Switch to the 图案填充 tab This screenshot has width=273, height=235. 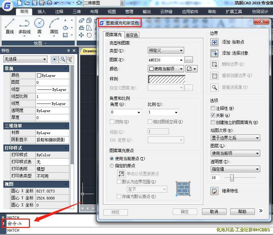(113, 35)
